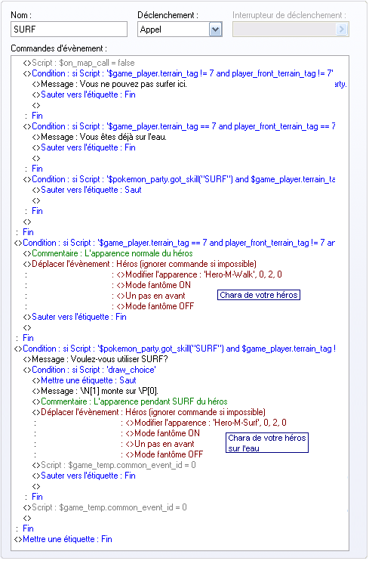Screen dimensions: 369x561
Task: Select the 'Vous ne pouvez pas surfer ici' message
Action: tap(109, 84)
